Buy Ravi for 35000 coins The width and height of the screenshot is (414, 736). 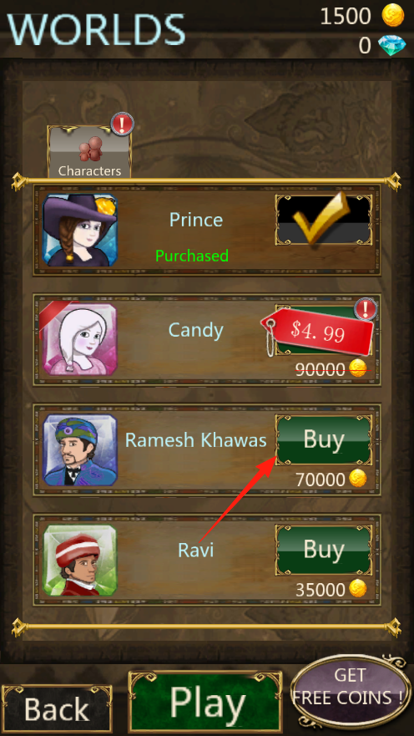324,550
